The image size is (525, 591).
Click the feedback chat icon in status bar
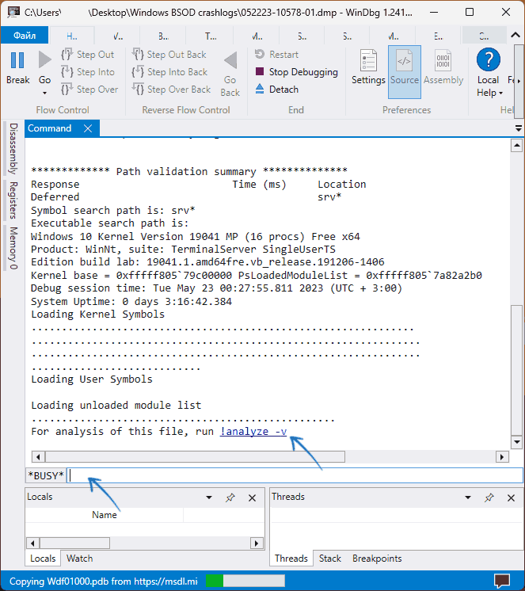click(502, 581)
